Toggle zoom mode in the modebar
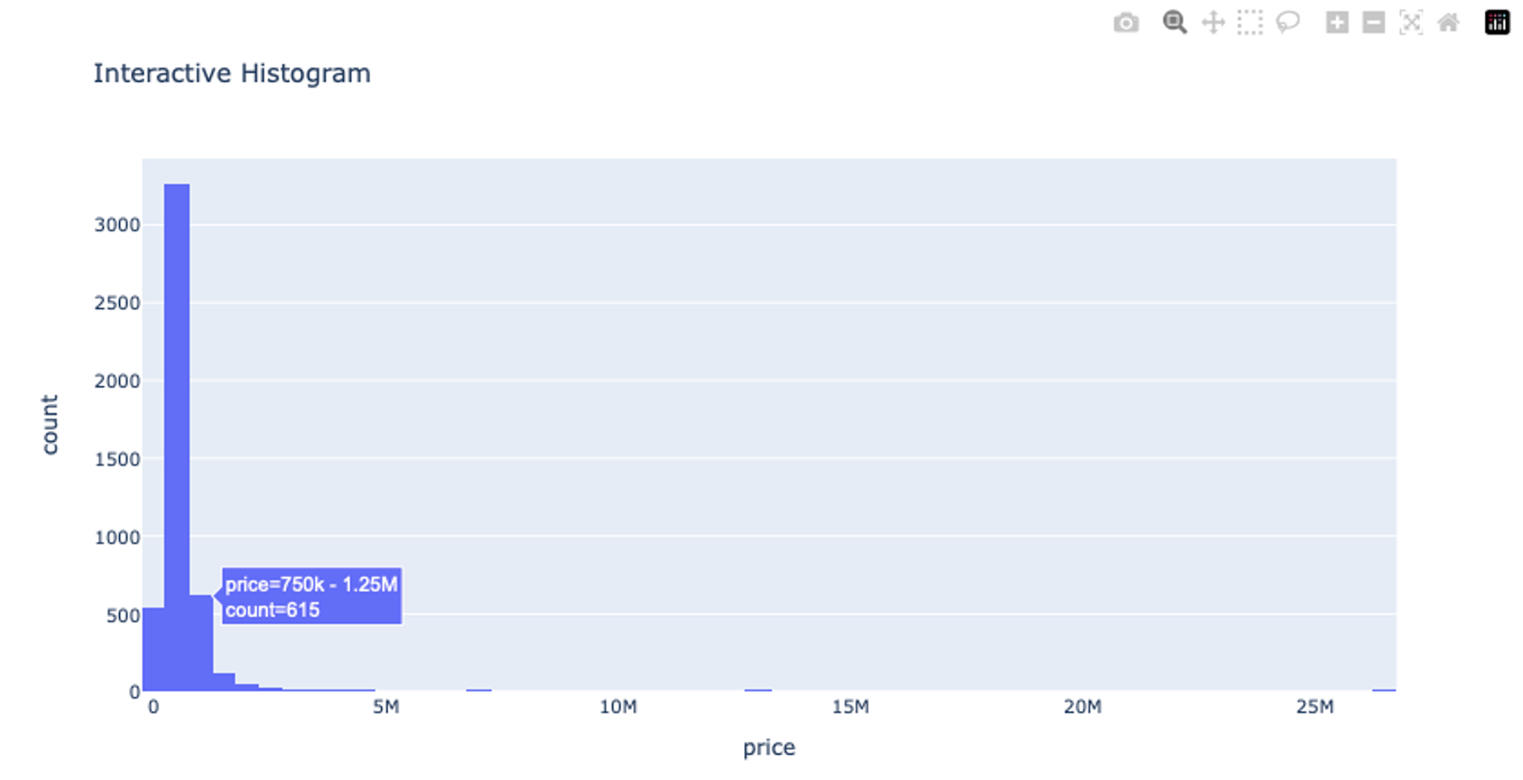The height and width of the screenshot is (780, 1523). 1174,23
